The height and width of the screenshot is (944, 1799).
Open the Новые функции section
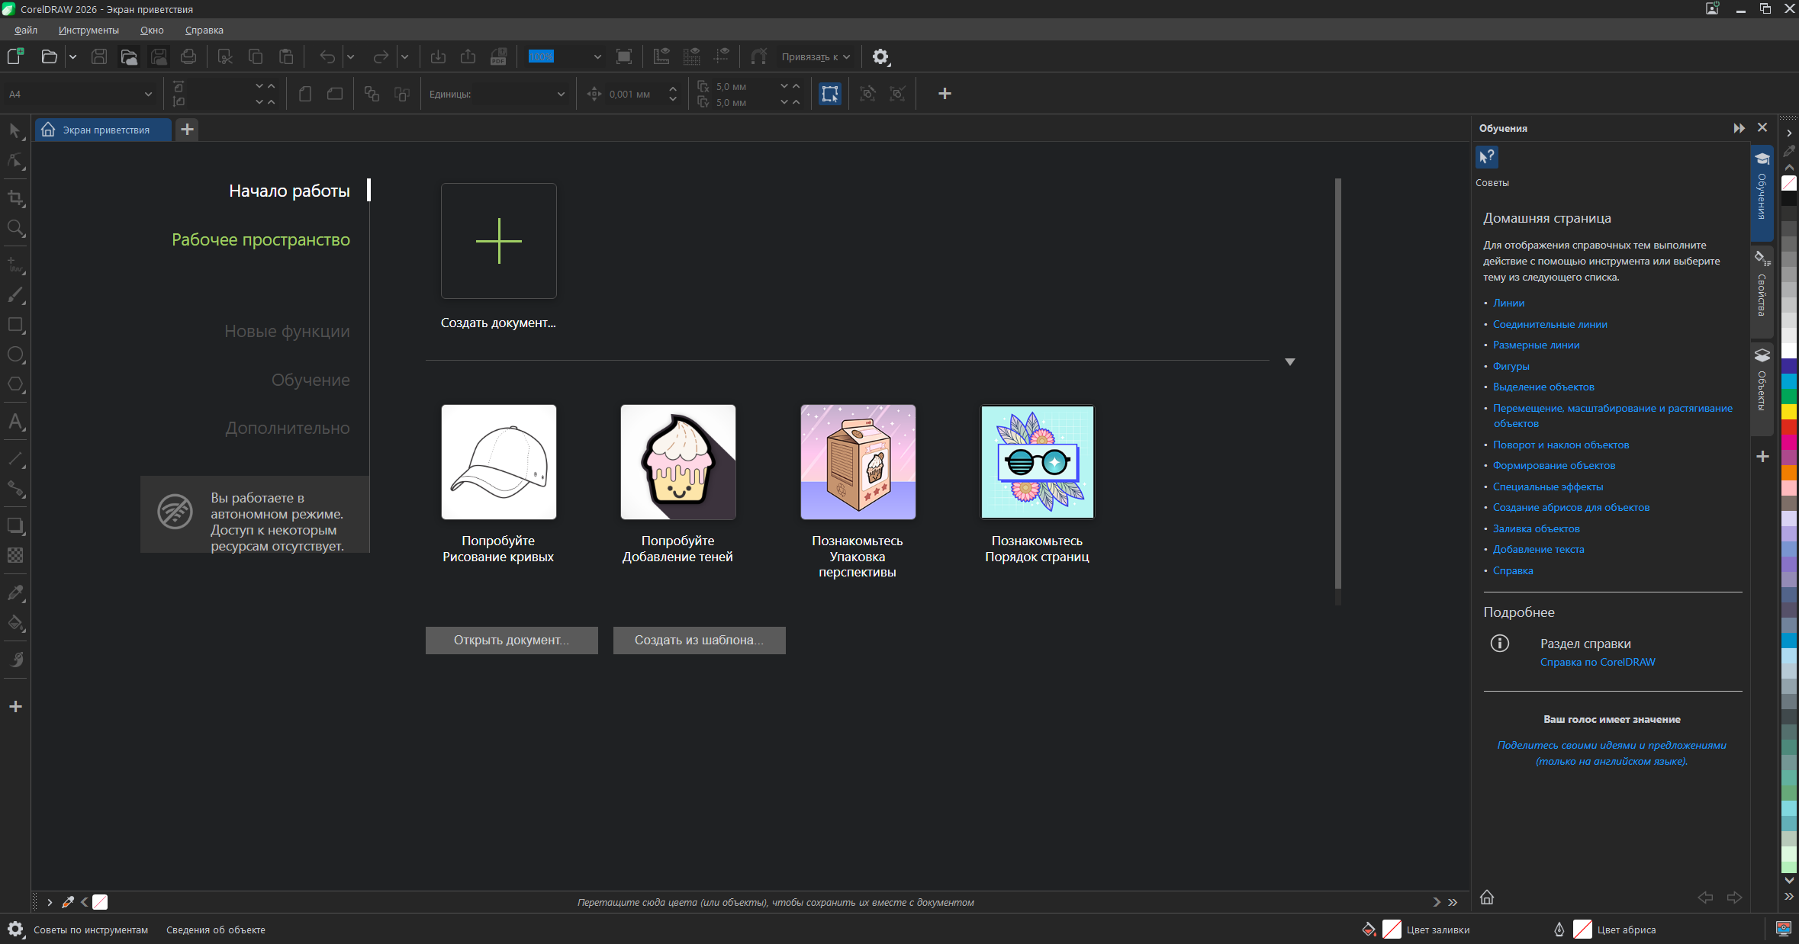287,331
